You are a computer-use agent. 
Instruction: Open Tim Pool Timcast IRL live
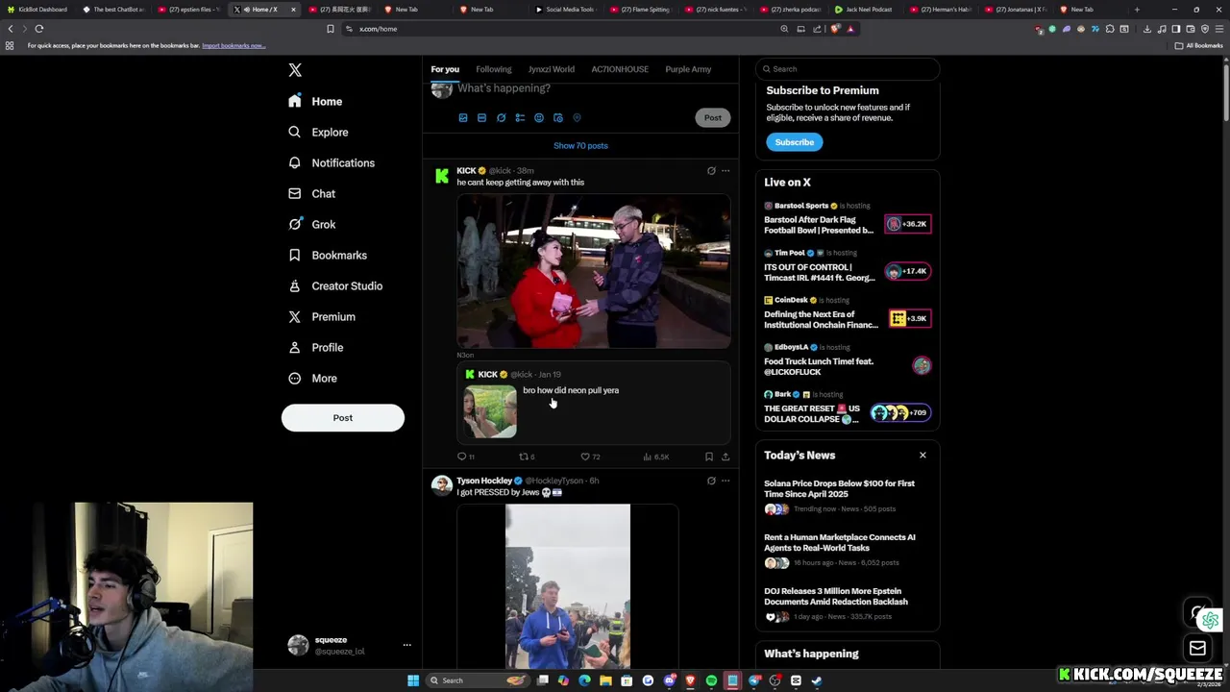click(x=848, y=266)
